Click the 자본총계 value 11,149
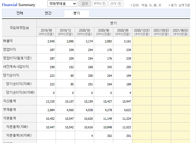This screenshot has width=196, height=143. (x=107, y=119)
